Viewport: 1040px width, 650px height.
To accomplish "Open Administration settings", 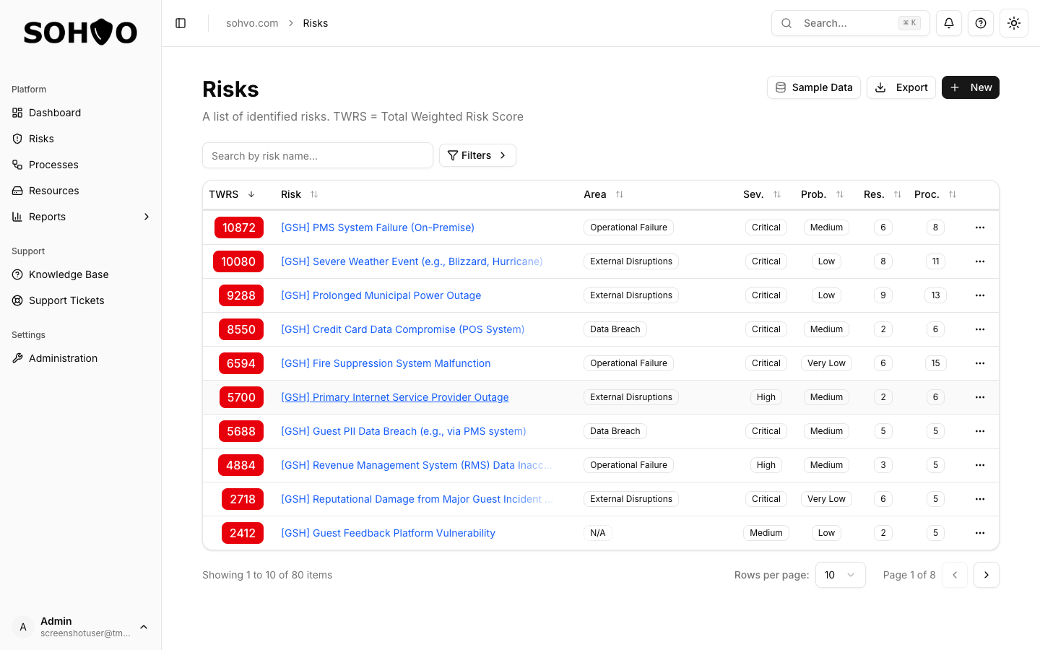I will tap(80, 358).
